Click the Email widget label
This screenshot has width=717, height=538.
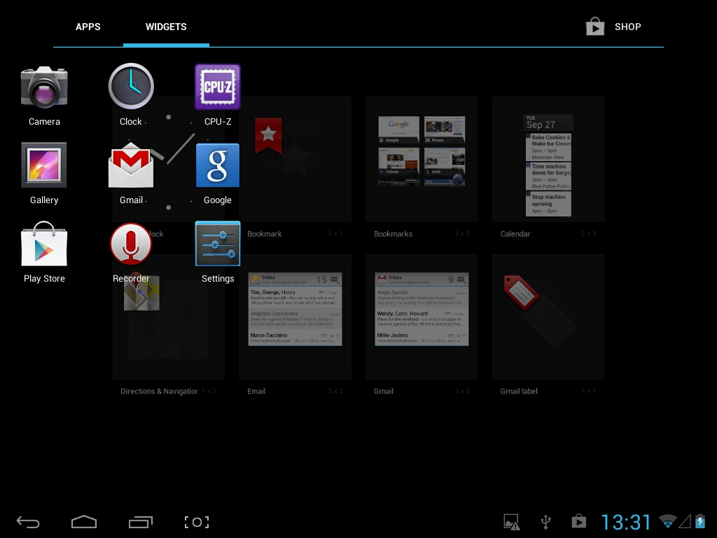(x=256, y=391)
